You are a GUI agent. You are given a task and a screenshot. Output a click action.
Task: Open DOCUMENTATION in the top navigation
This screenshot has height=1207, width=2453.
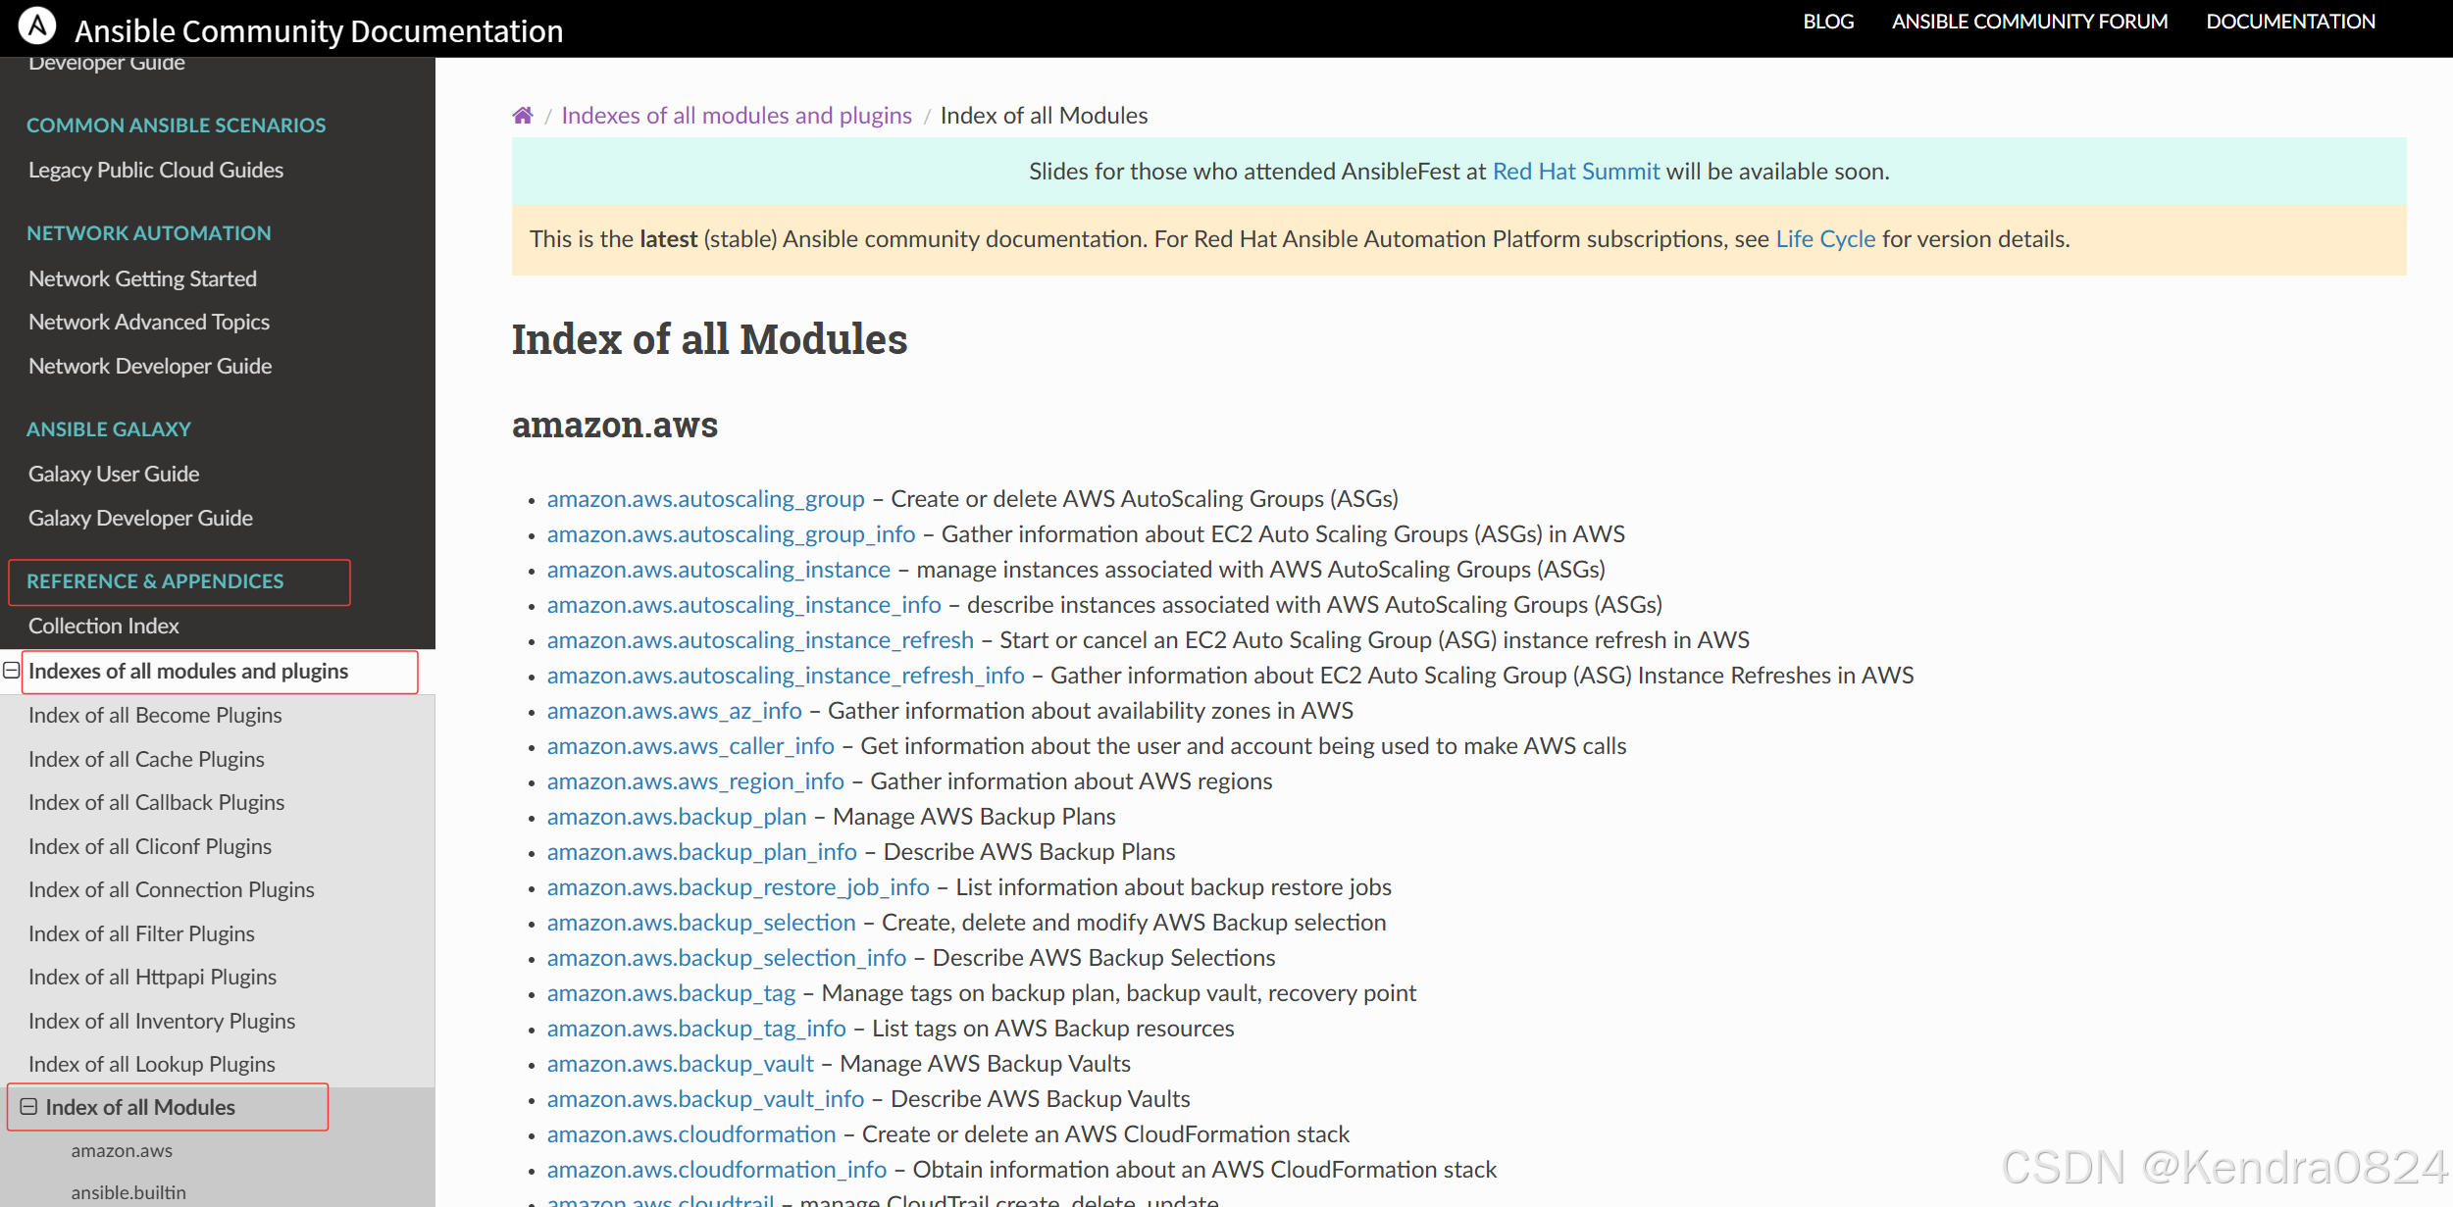[2289, 22]
